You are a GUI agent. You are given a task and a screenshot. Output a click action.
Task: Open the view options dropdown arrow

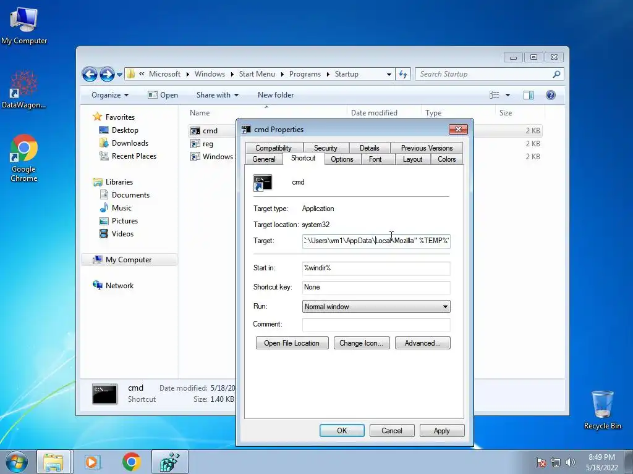[x=508, y=95]
